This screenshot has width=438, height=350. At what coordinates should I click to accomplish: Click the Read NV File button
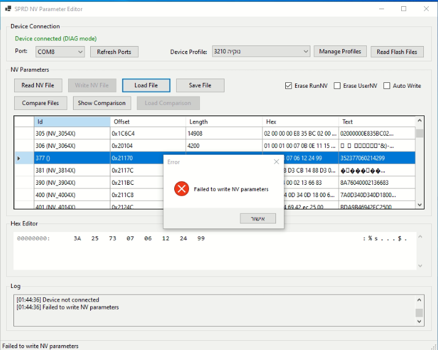(38, 85)
